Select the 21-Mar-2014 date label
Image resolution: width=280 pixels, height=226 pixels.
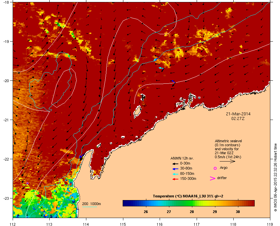click(x=238, y=114)
